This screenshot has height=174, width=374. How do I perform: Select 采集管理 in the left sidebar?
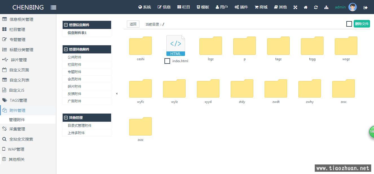(x=17, y=129)
